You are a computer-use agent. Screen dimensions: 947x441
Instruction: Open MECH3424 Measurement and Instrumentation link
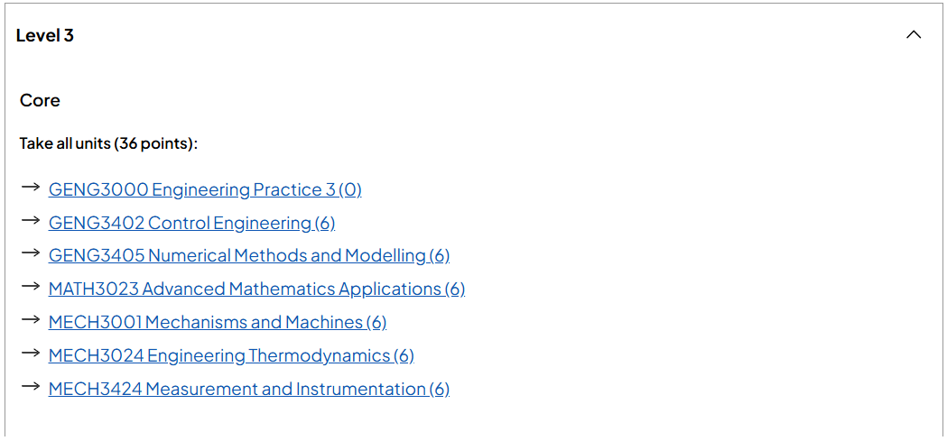pos(249,389)
